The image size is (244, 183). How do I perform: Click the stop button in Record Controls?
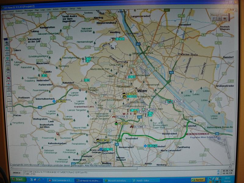[x=224, y=19]
